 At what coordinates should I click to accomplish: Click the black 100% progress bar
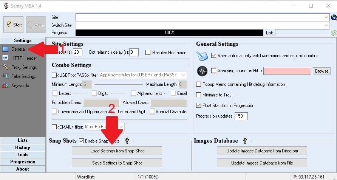pyautogui.click(x=169, y=33)
